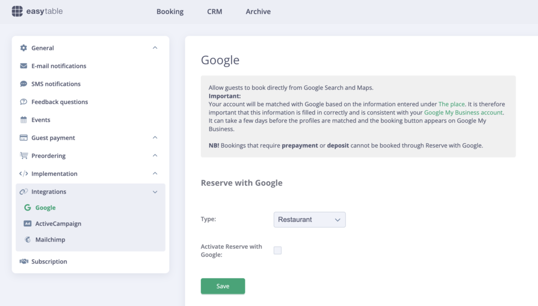538x306 pixels.
Task: Click the SMS notifications speech bubble icon
Action: point(23,83)
